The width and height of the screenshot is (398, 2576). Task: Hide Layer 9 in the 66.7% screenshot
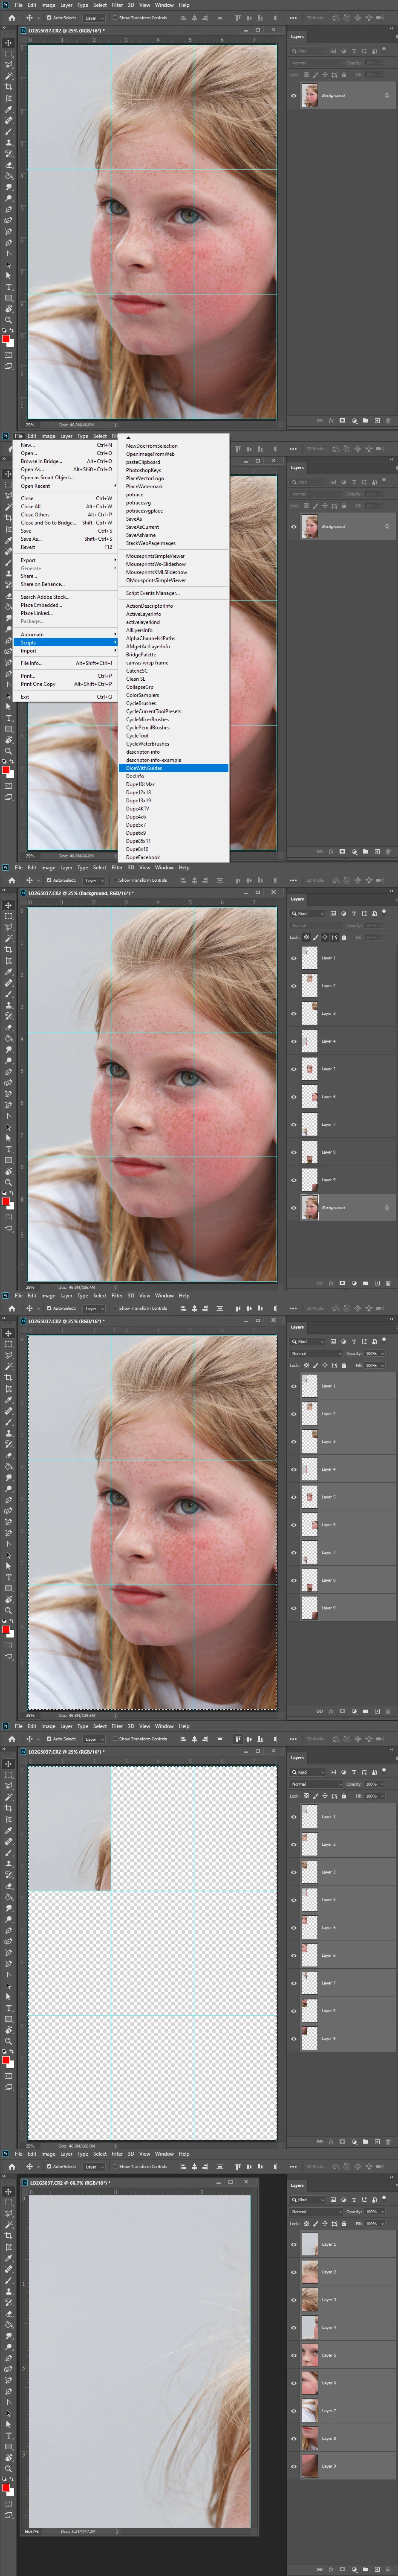pyautogui.click(x=293, y=2467)
